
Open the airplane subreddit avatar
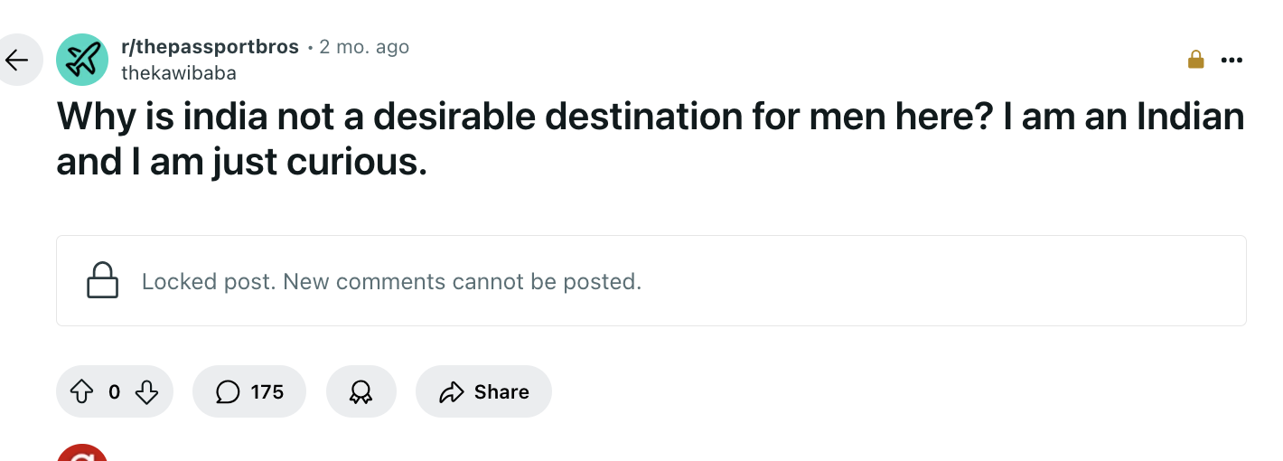tap(82, 60)
